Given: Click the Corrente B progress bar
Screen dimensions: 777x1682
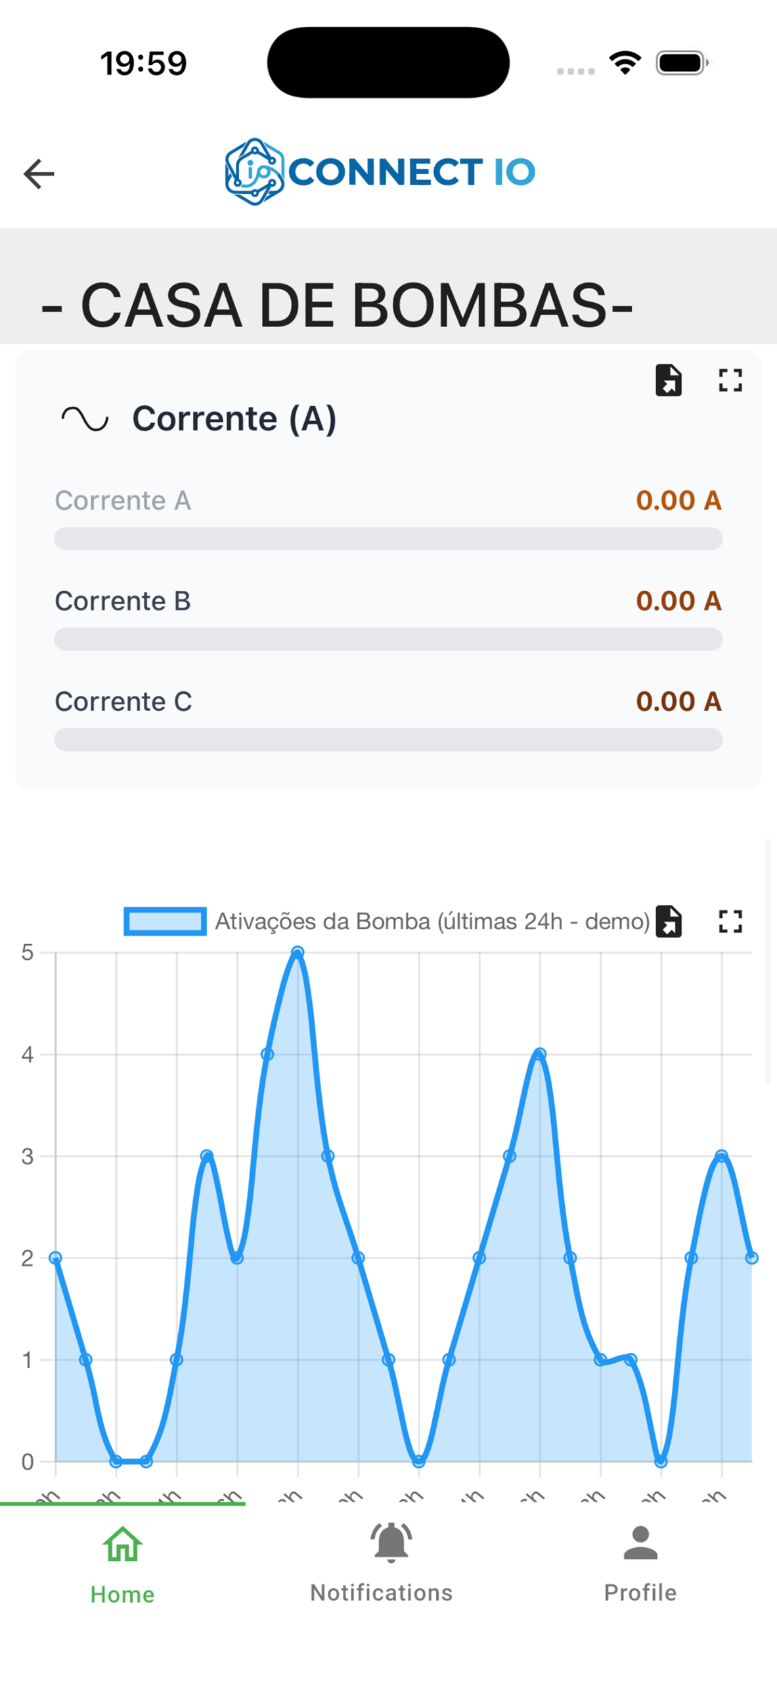Looking at the screenshot, I should (x=388, y=639).
